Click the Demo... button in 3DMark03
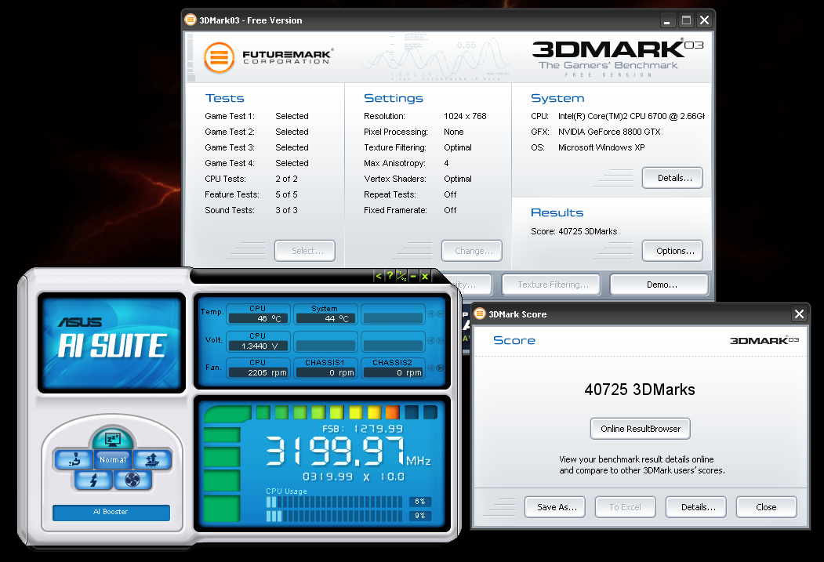824x562 pixels. click(659, 285)
